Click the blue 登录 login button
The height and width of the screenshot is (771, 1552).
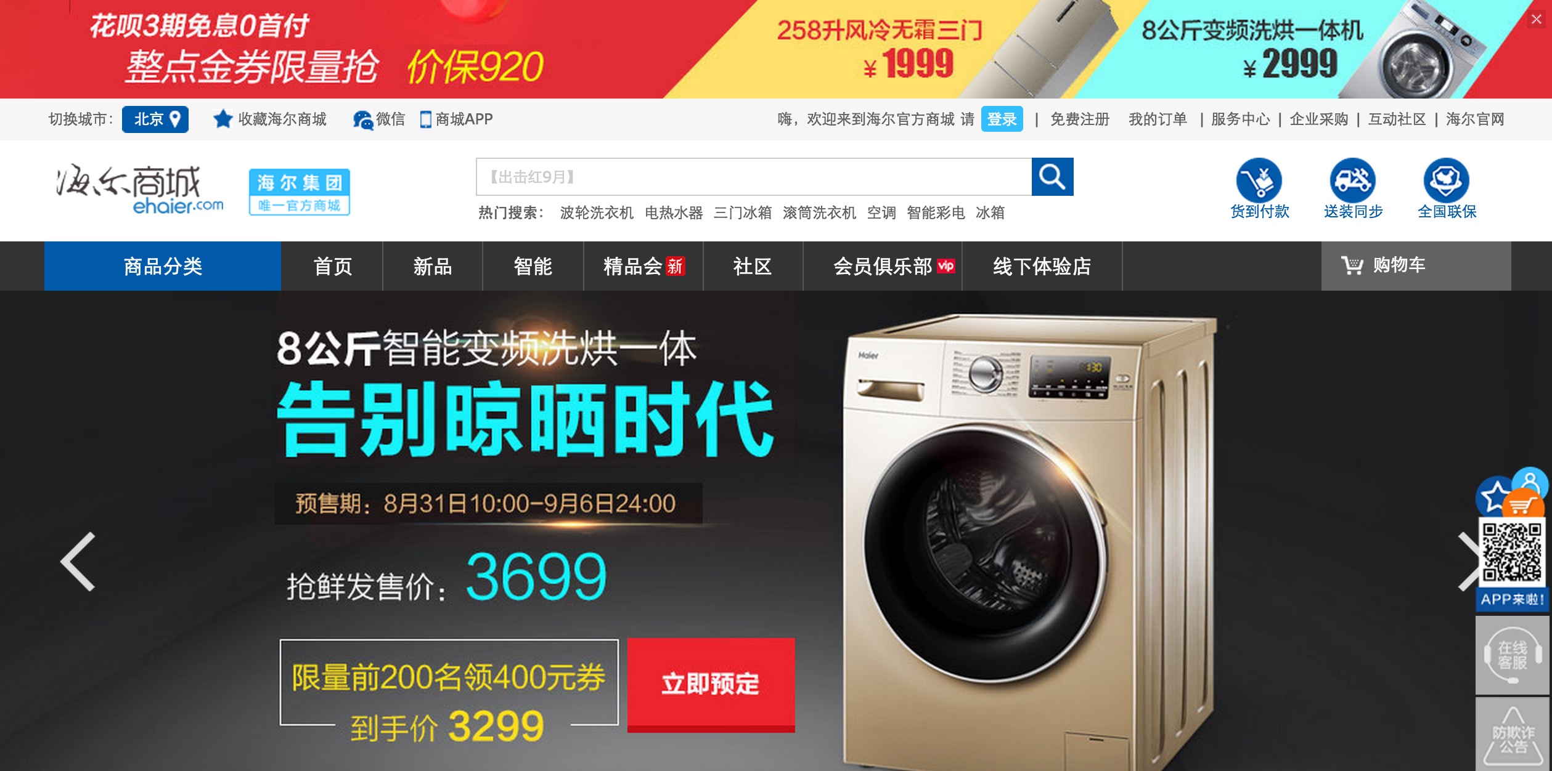click(1002, 119)
